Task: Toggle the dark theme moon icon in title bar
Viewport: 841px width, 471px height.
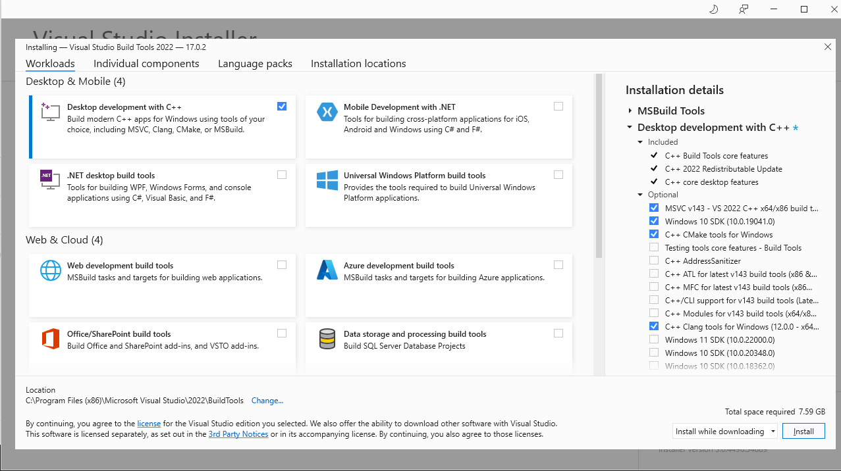Action: [713, 9]
